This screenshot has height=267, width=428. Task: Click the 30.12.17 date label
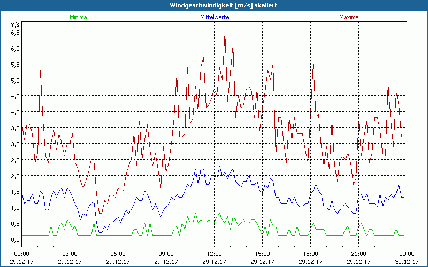coord(407,262)
